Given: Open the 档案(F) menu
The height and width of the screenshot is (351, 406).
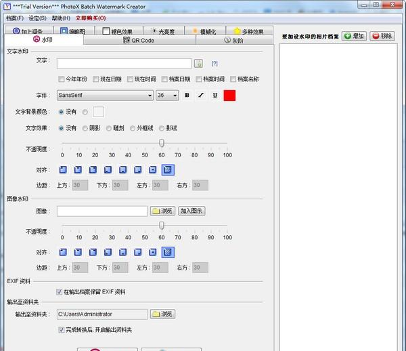Looking at the screenshot, I should point(14,18).
